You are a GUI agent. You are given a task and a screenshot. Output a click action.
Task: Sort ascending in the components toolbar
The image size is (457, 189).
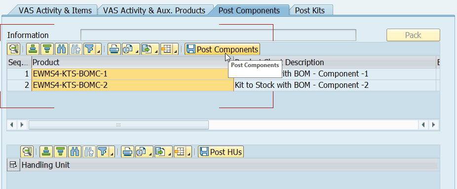coord(33,49)
